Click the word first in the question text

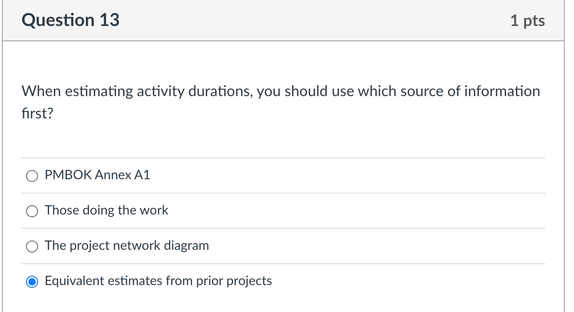click(38, 113)
